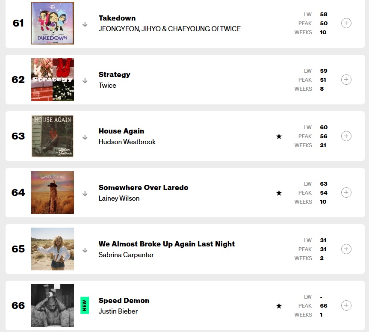This screenshot has height=332, width=369.
Task: Select the star next to Somewhere Over Laredo
Action: 279,193
